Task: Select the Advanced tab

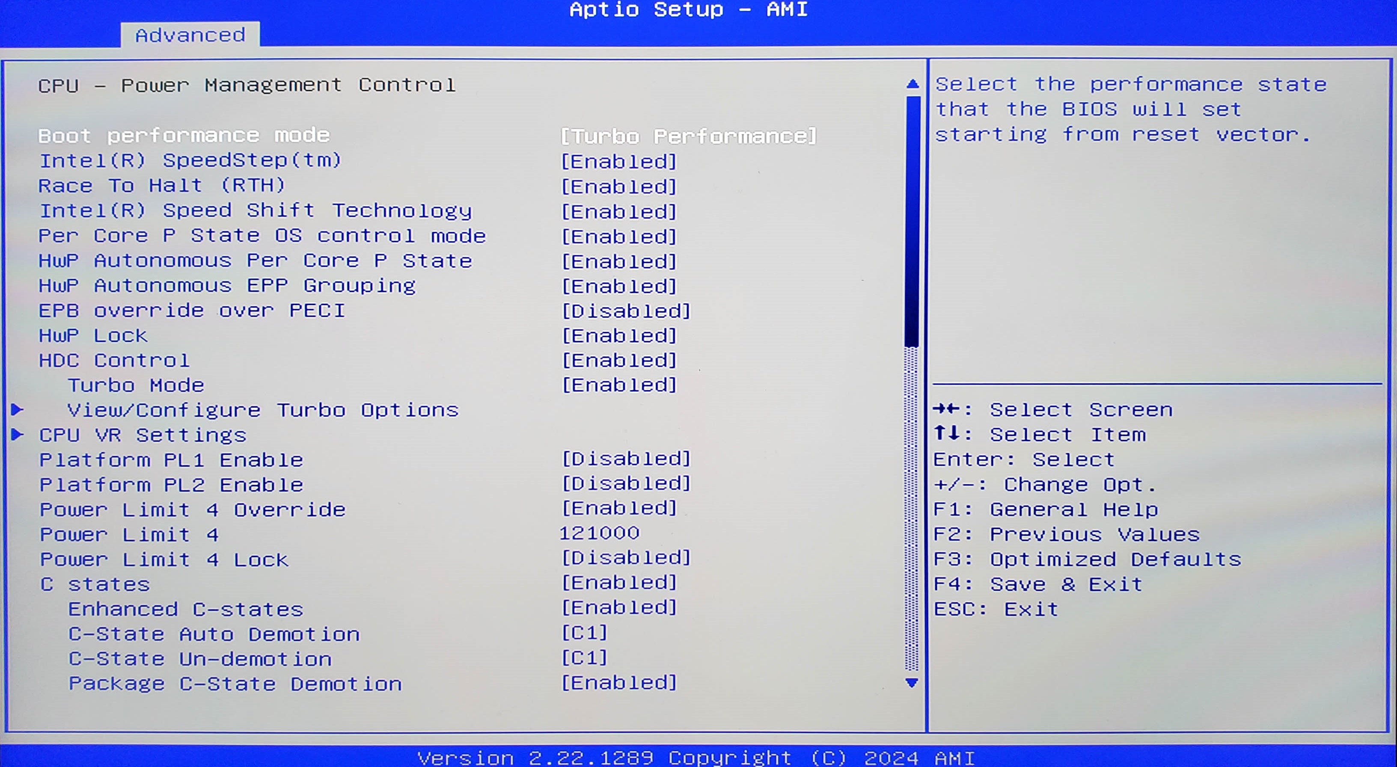Action: tap(190, 35)
